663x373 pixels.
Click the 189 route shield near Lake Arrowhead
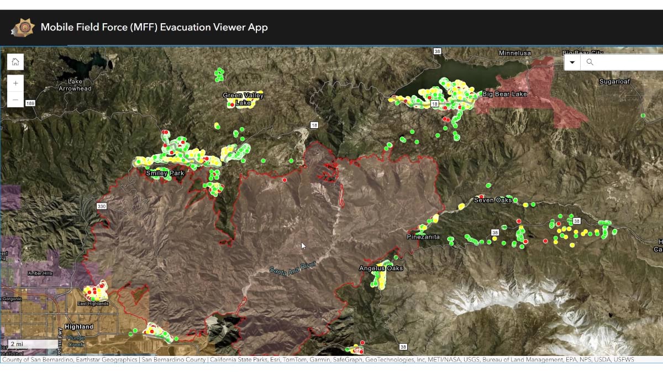click(31, 102)
